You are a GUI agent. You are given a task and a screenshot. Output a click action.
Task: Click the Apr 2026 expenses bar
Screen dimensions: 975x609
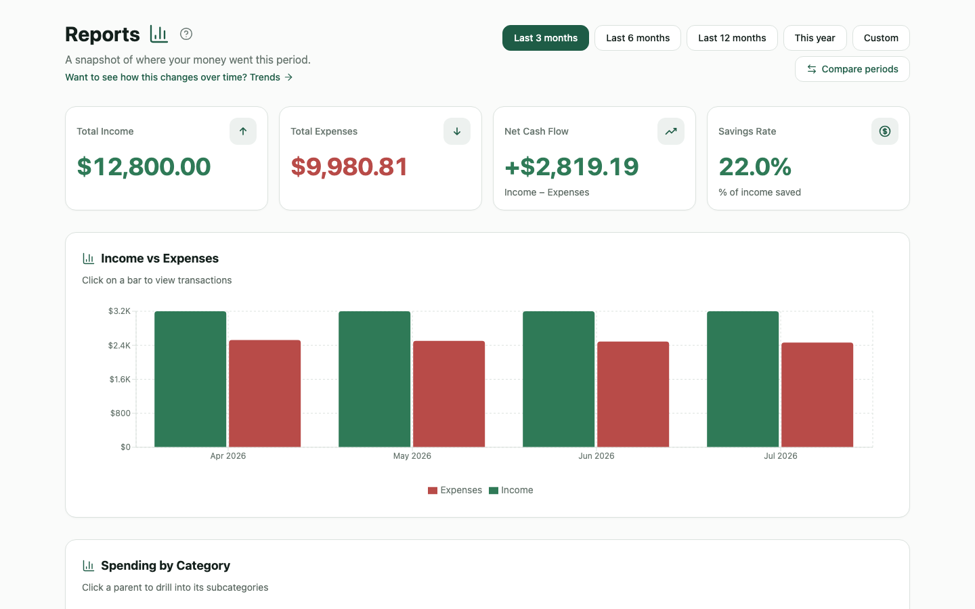pos(265,393)
